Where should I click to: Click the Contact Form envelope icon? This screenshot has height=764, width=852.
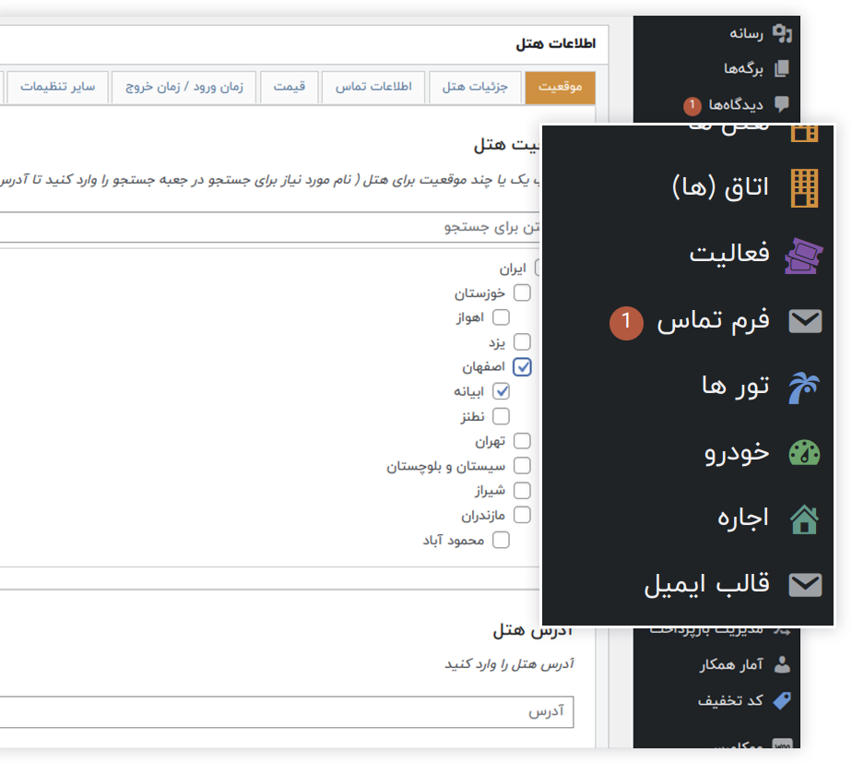805,321
